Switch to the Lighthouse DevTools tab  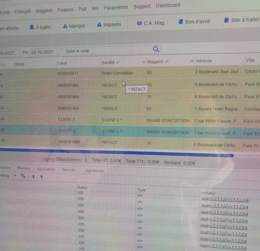coord(94,171)
